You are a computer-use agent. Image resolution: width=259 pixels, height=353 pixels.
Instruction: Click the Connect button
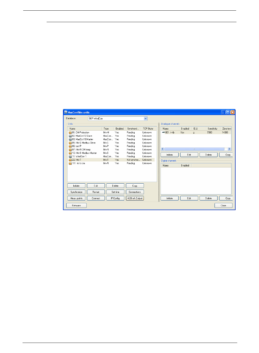pyautogui.click(x=96, y=198)
